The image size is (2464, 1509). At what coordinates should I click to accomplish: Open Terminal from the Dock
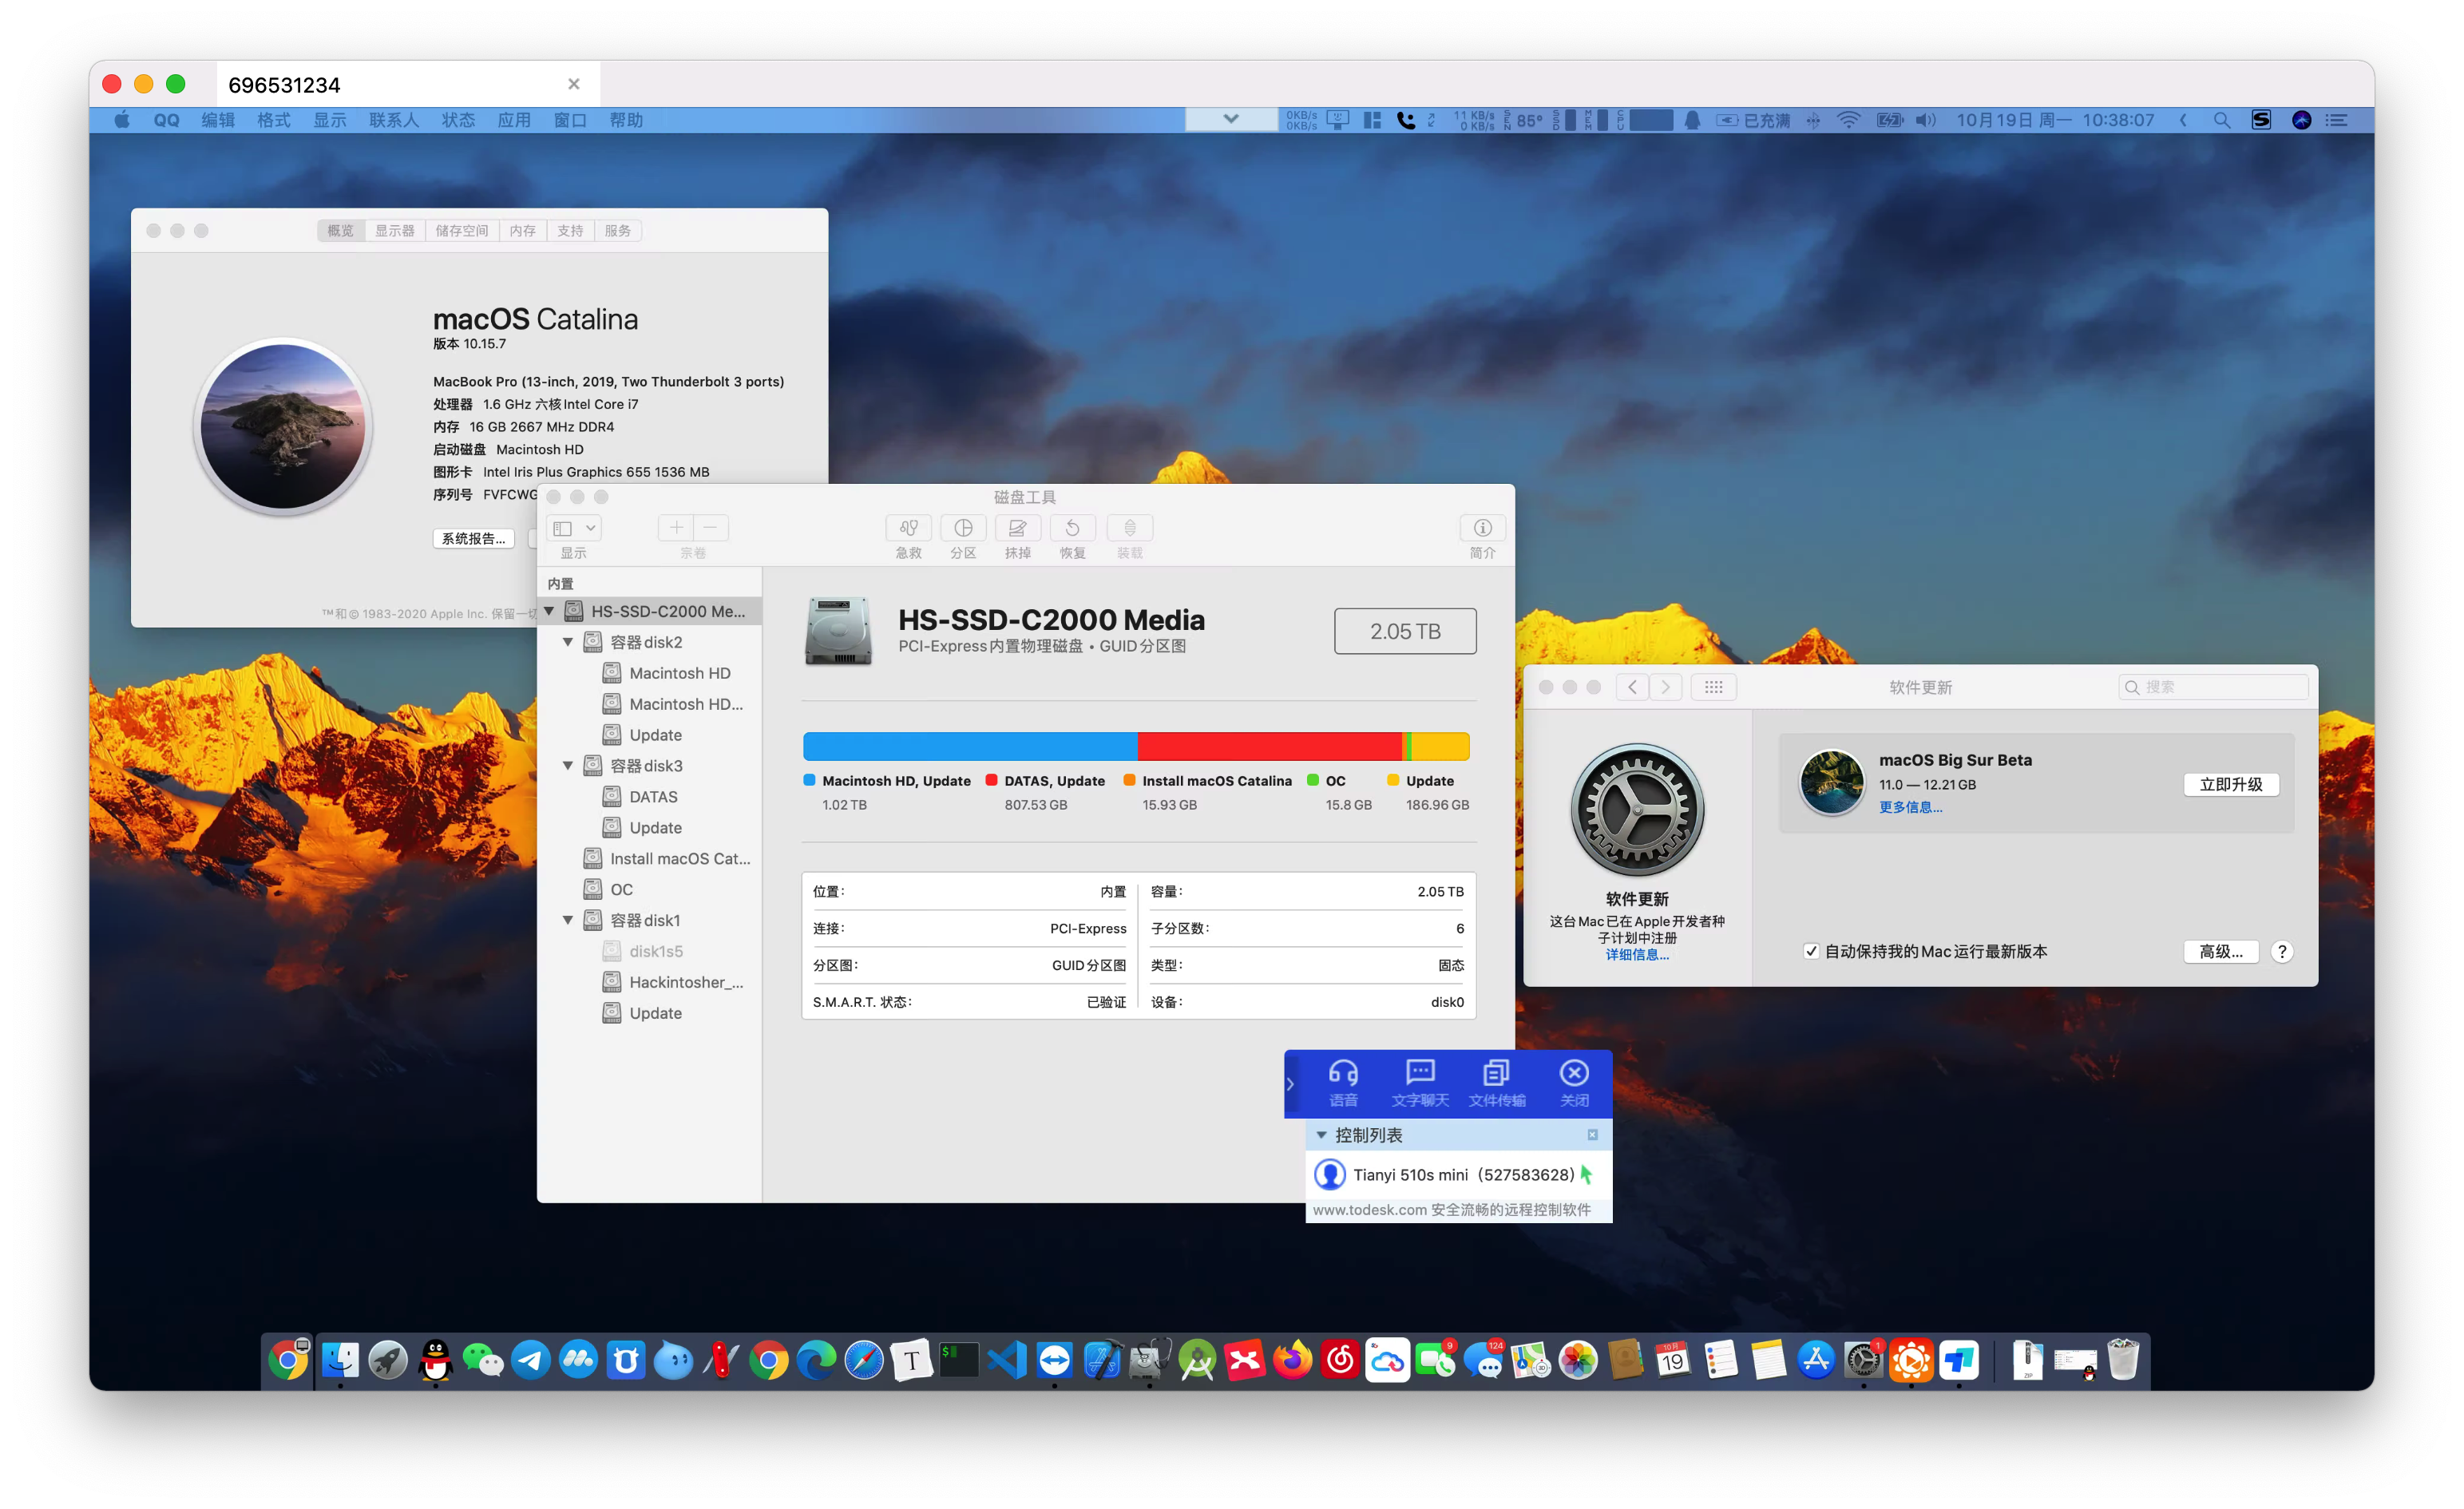point(959,1361)
